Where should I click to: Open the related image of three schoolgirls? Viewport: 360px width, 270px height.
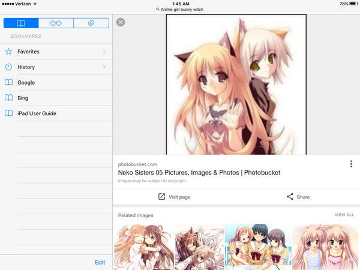(x=258, y=247)
